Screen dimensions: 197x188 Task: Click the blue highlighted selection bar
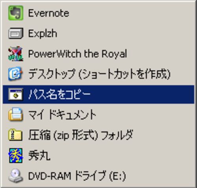(x=98, y=94)
